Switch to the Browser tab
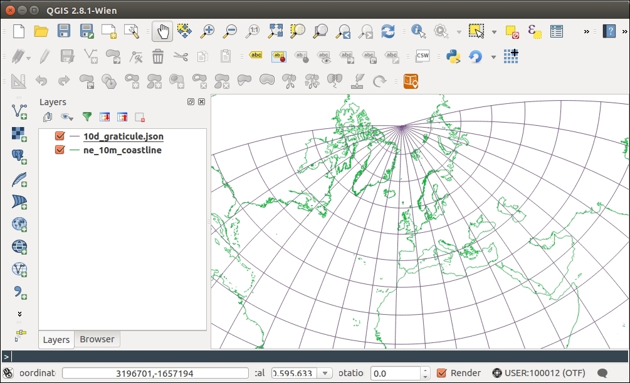Image resolution: width=630 pixels, height=383 pixels. coord(97,339)
